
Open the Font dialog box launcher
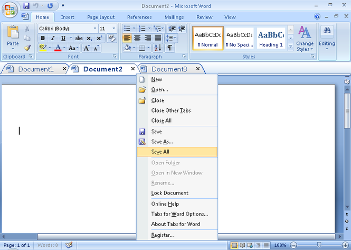(x=115, y=56)
